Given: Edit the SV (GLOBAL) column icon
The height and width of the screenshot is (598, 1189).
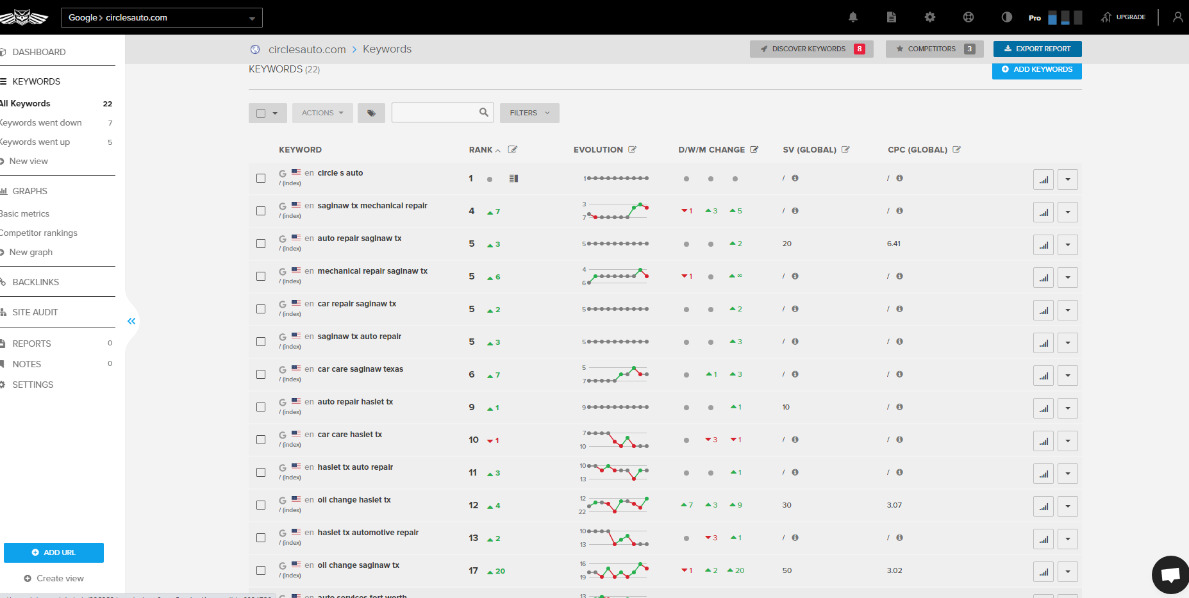Looking at the screenshot, I should click(846, 149).
